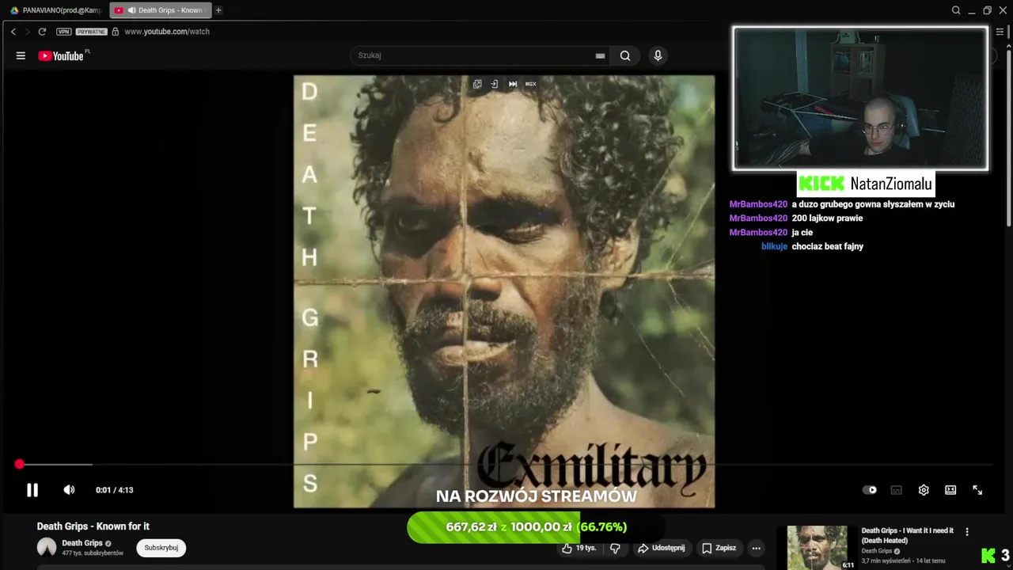View site info via the padlock icon
Viewport: 1013px width, 570px height.
point(116,32)
